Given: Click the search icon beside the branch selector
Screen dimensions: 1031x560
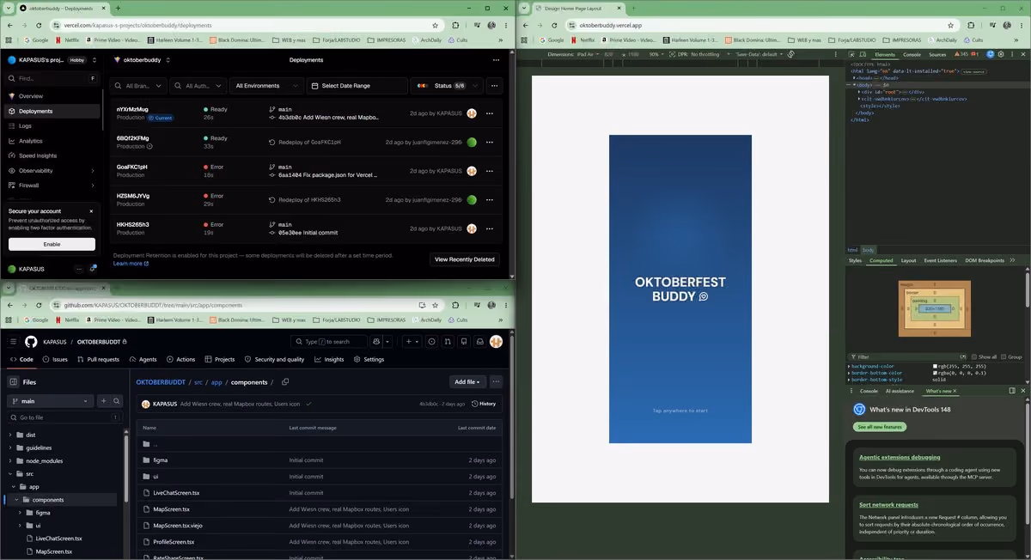Looking at the screenshot, I should tap(117, 400).
